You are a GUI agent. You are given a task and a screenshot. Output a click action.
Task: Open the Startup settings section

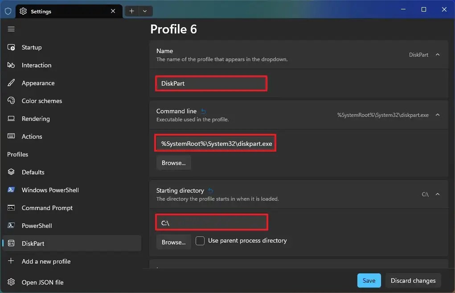click(x=31, y=47)
